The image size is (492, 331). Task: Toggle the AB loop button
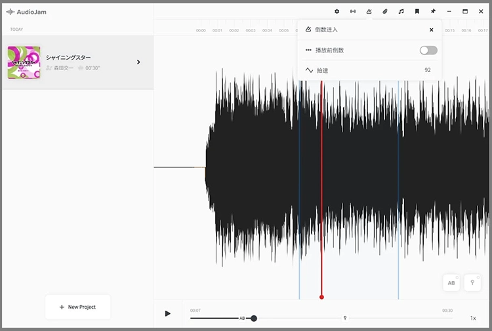(451, 283)
